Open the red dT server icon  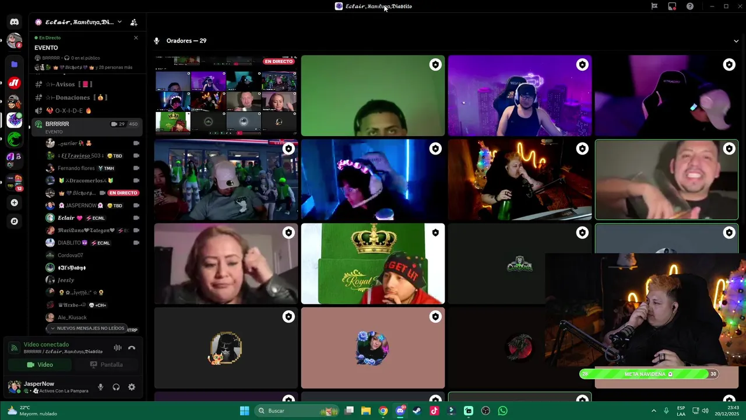pos(14,83)
